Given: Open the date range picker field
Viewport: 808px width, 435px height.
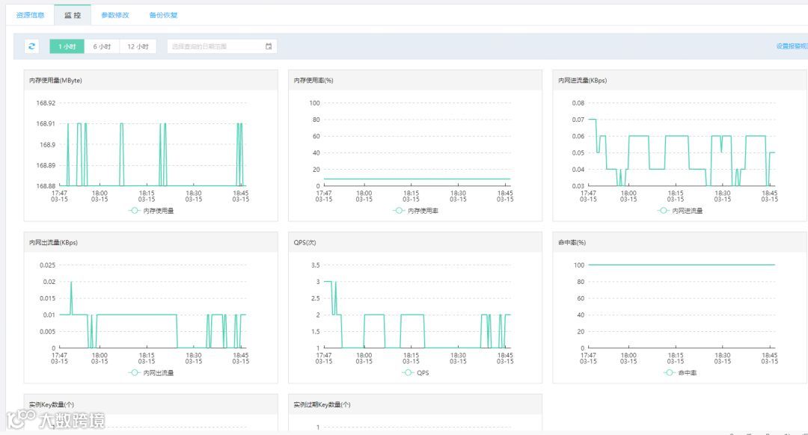Looking at the screenshot, I should click(222, 46).
